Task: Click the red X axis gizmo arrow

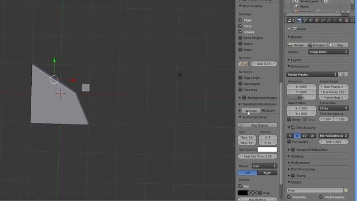Action: (73, 80)
